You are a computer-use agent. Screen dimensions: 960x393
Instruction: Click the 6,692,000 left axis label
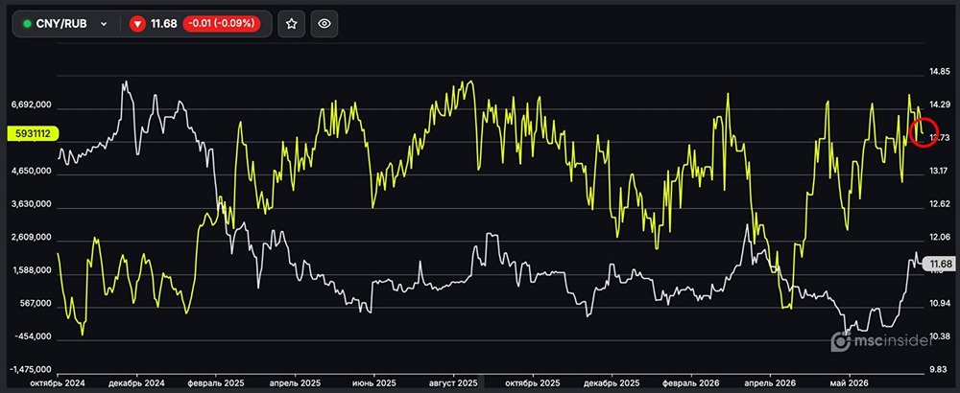pyautogui.click(x=32, y=105)
